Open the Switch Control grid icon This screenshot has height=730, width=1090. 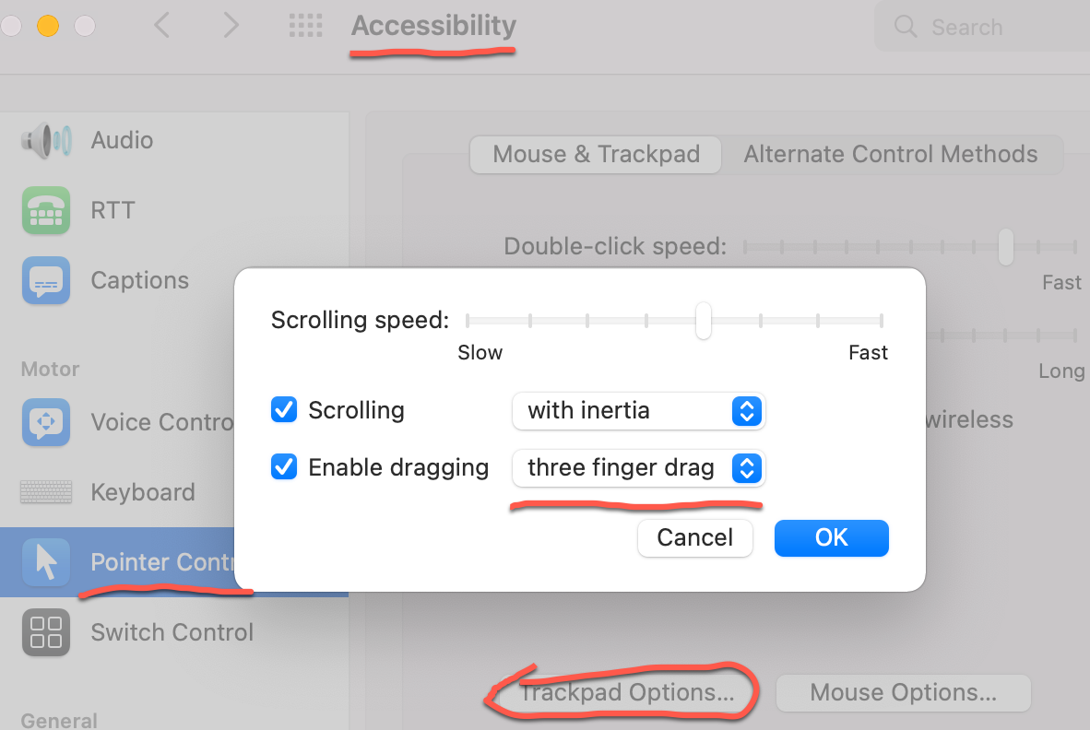click(x=46, y=632)
